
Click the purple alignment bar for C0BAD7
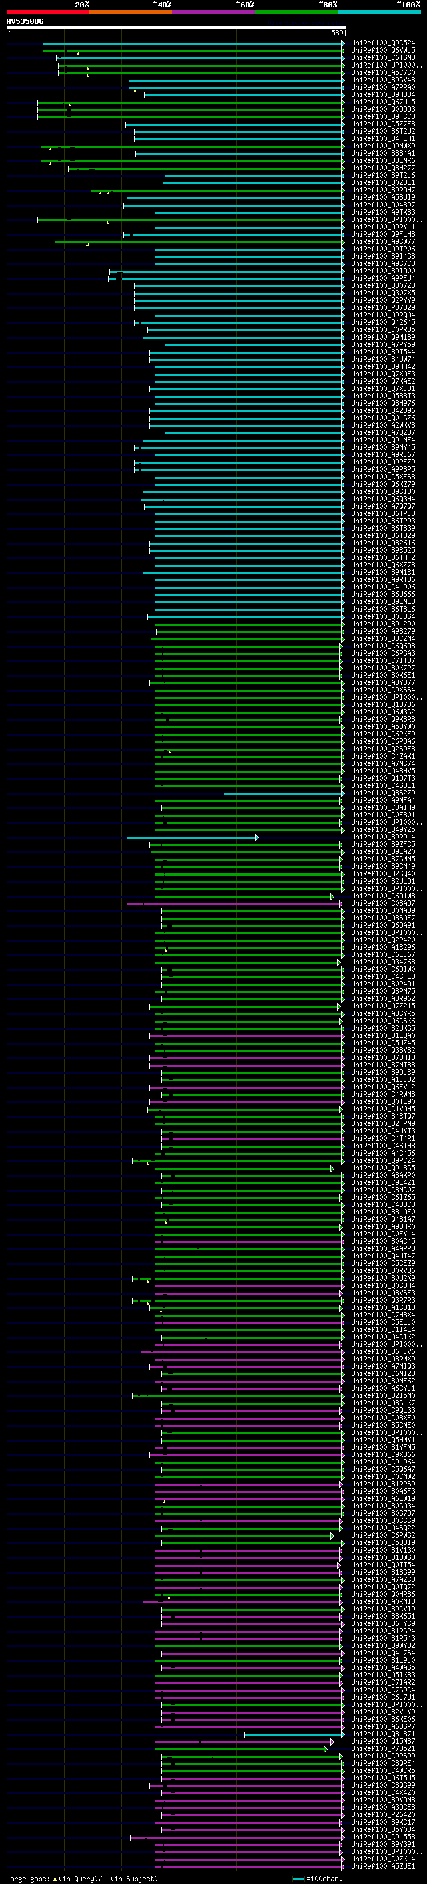(235, 904)
